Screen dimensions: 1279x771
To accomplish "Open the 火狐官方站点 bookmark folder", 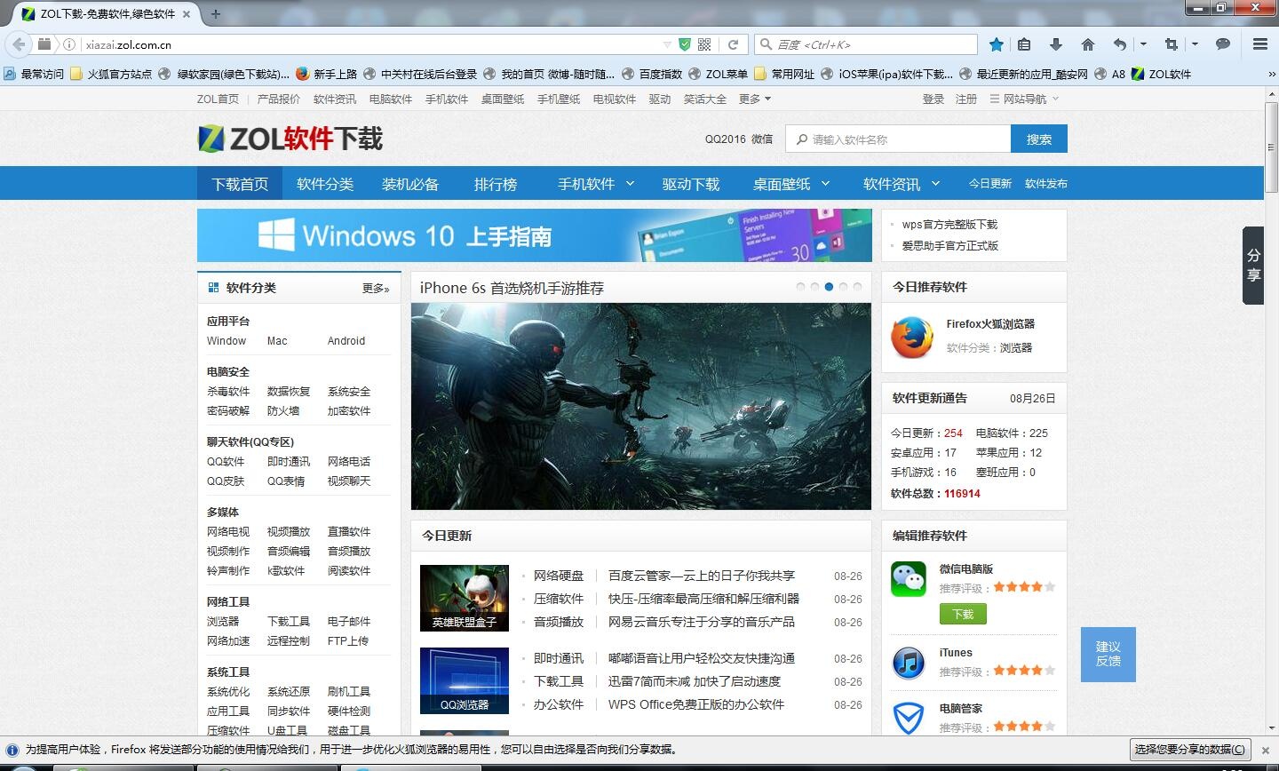I will 111,74.
